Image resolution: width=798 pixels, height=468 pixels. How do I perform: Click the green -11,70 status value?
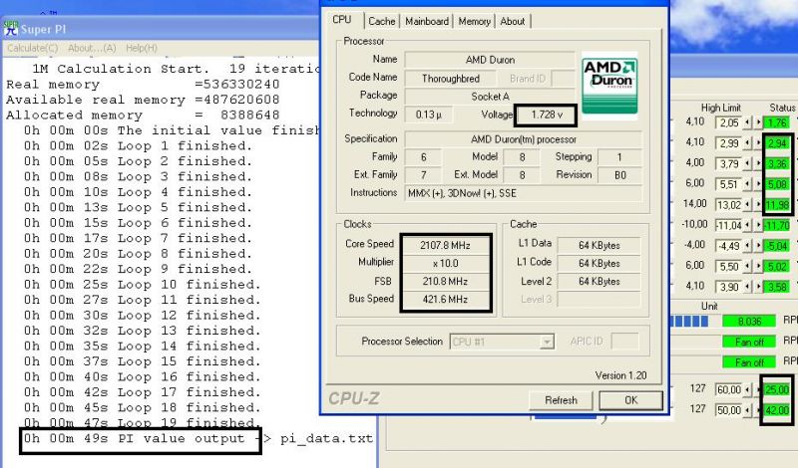[x=777, y=225]
